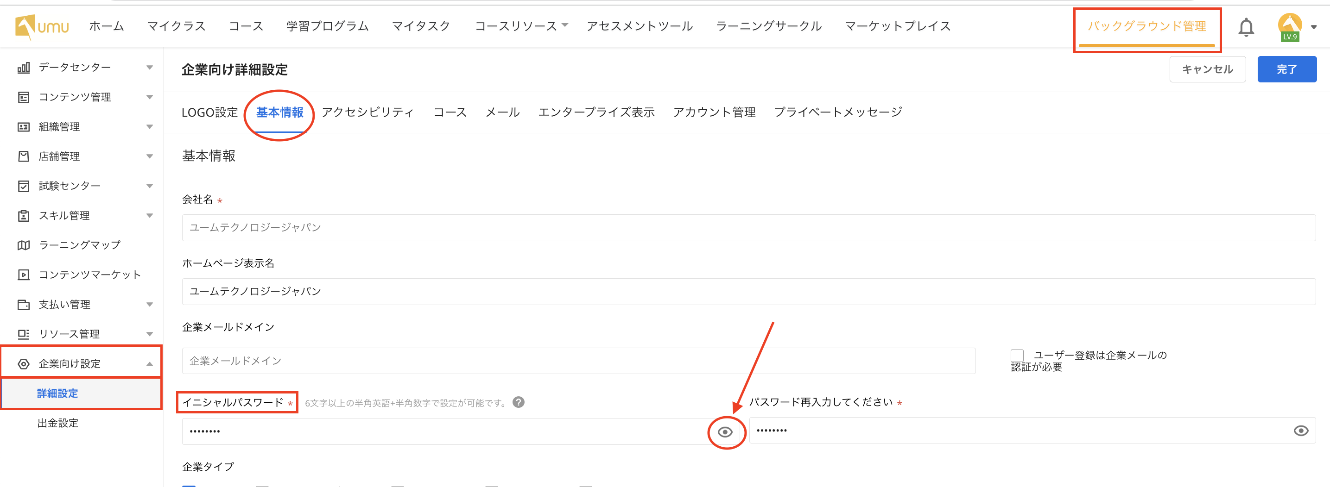Click the キャンセル button
Viewport: 1330px width, 487px height.
pyautogui.click(x=1208, y=69)
